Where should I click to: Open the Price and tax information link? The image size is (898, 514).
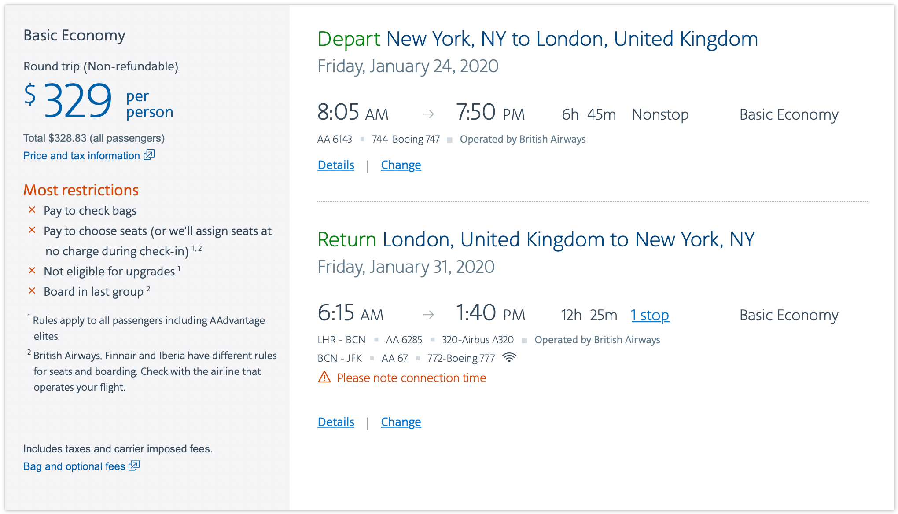point(81,156)
